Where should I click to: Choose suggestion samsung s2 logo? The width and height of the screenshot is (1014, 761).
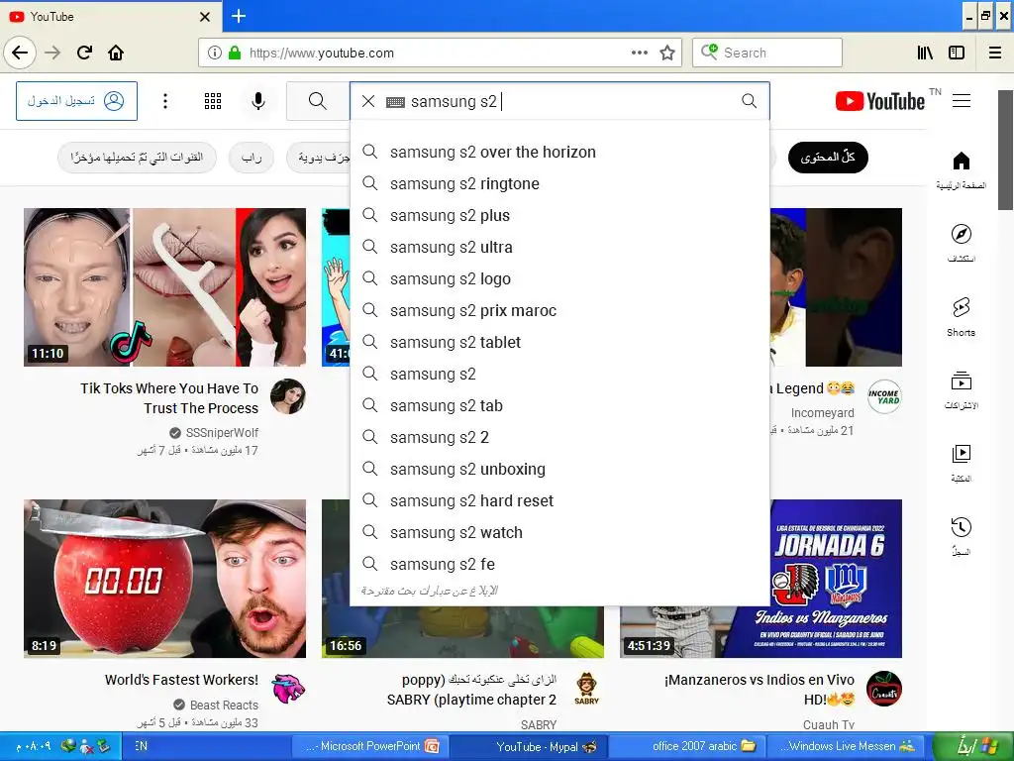coord(560,278)
